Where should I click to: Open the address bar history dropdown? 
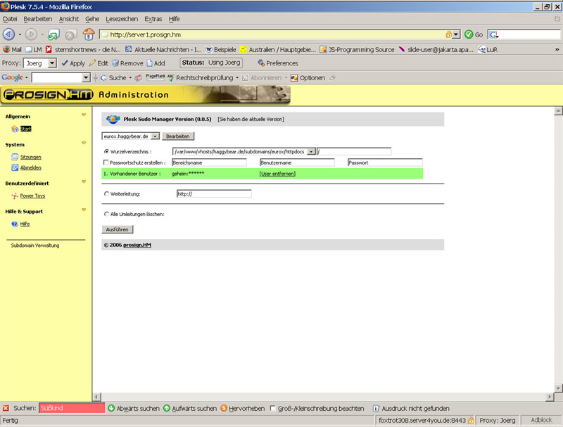tap(456, 34)
